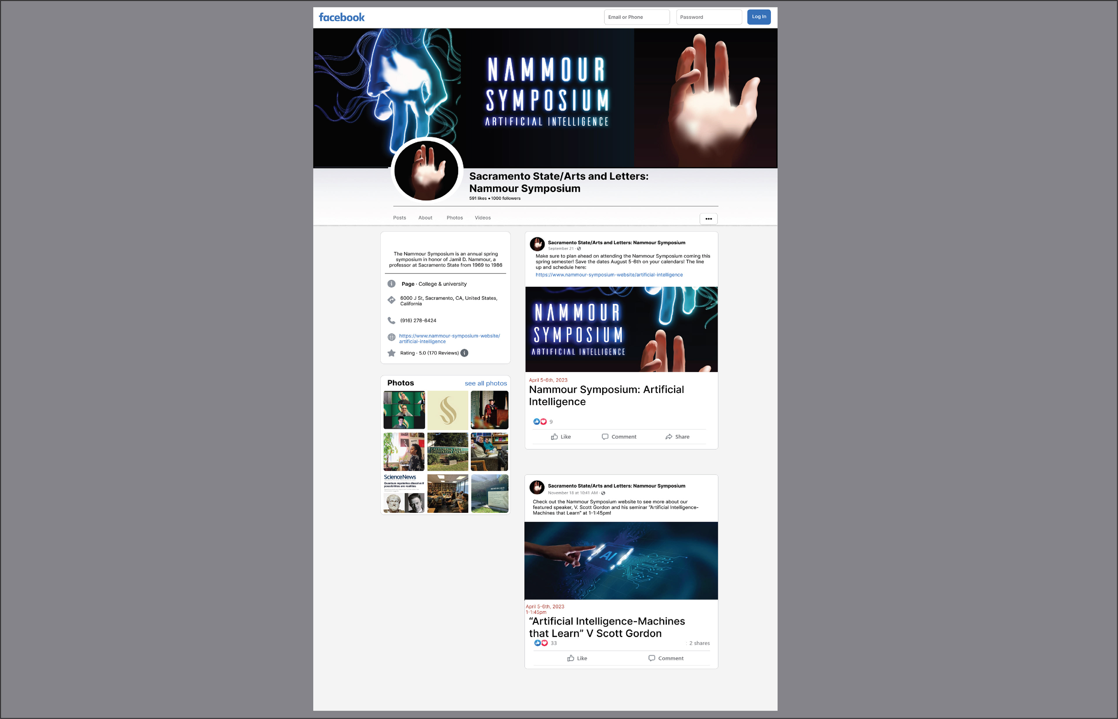Switch to the About tab

pyautogui.click(x=425, y=217)
